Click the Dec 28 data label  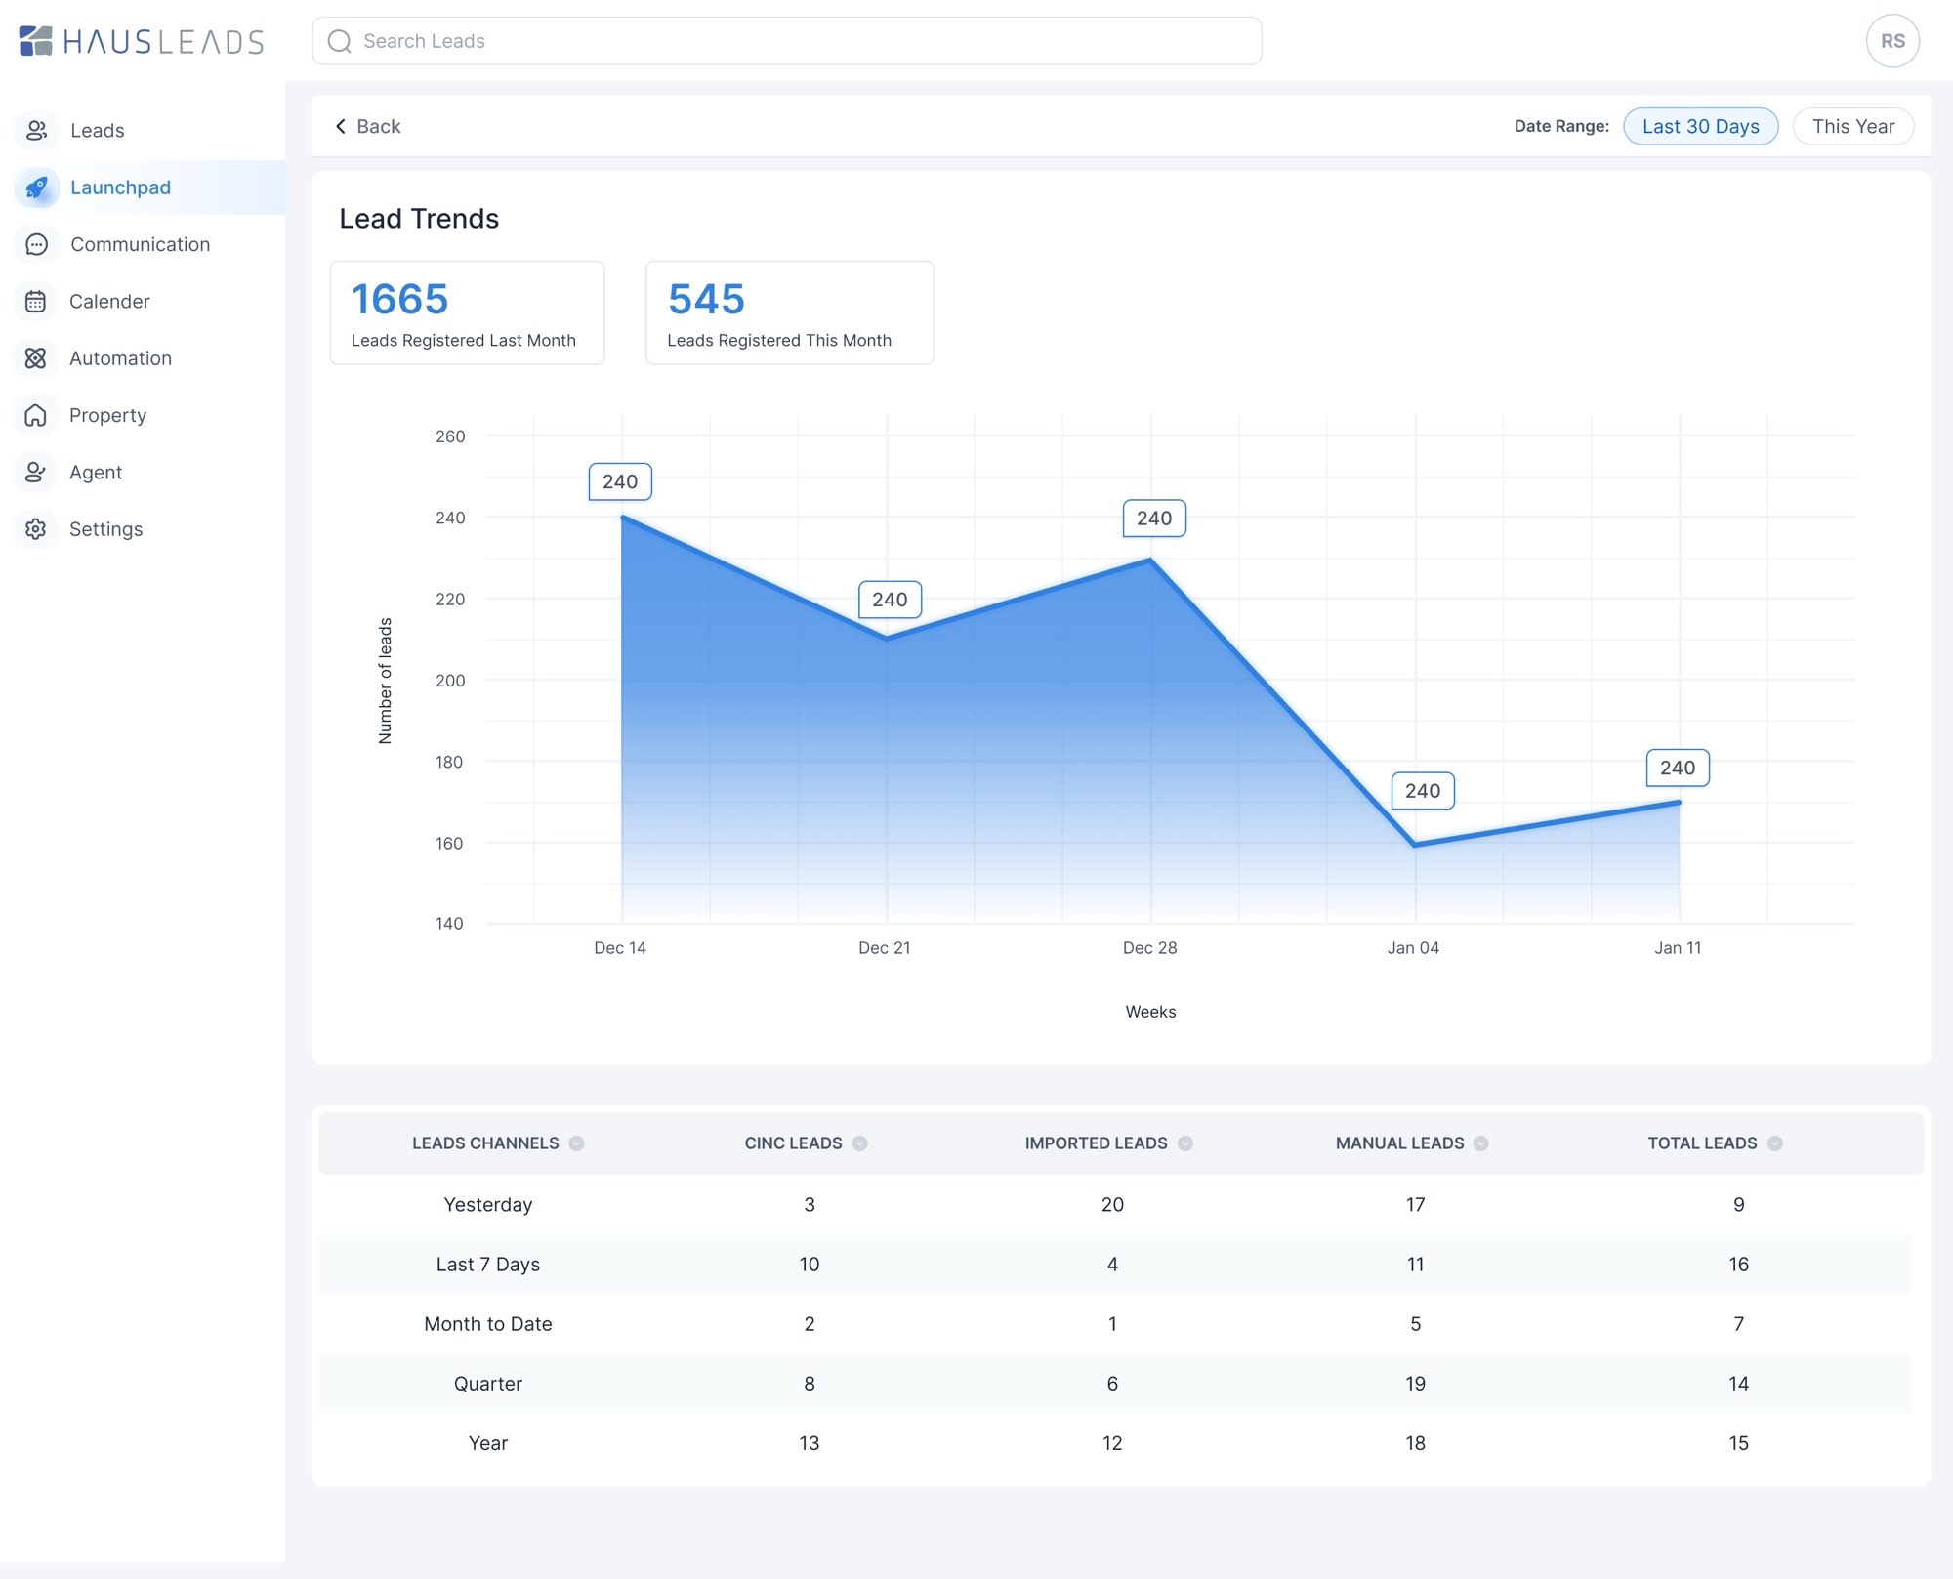point(1154,519)
